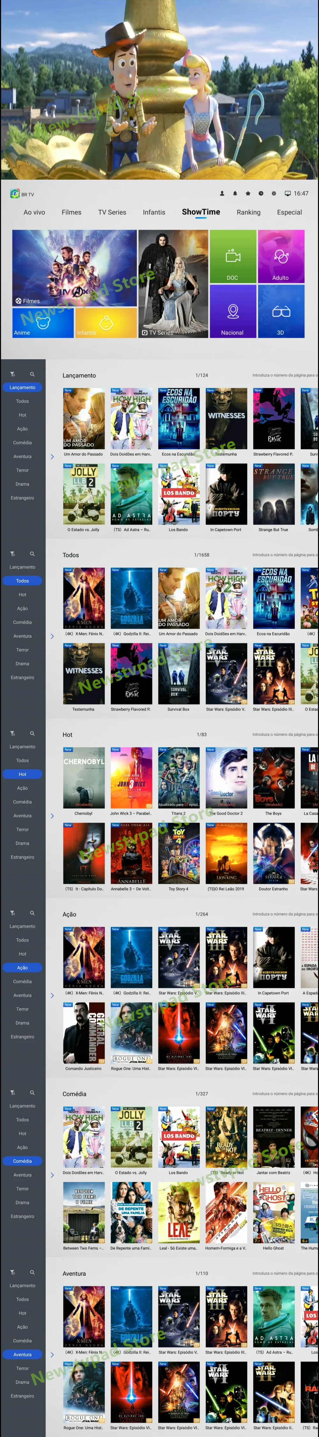Image resolution: width=319 pixels, height=1437 pixels.
Task: Click the '1/124' page counter
Action: 202,376
